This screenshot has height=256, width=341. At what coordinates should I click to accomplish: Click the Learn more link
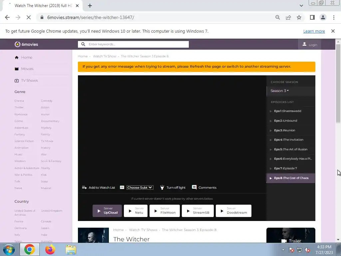coord(314,31)
